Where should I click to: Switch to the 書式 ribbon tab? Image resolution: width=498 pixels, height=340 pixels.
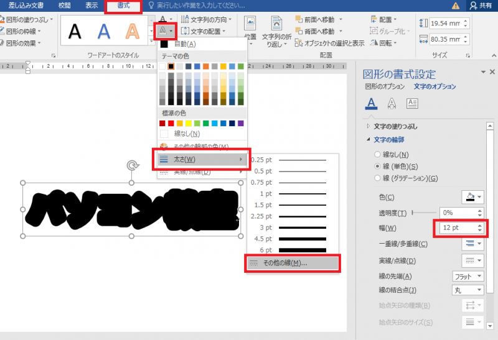[x=123, y=6]
